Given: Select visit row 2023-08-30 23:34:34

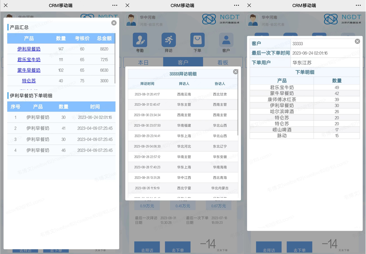Looking at the screenshot, I should tap(183, 115).
